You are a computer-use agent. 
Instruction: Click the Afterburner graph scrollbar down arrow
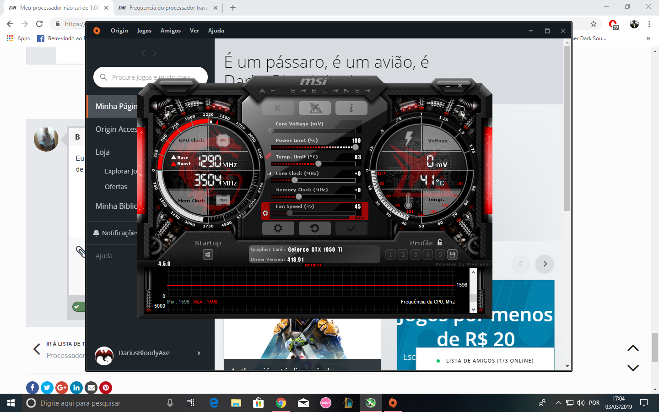tap(473, 309)
